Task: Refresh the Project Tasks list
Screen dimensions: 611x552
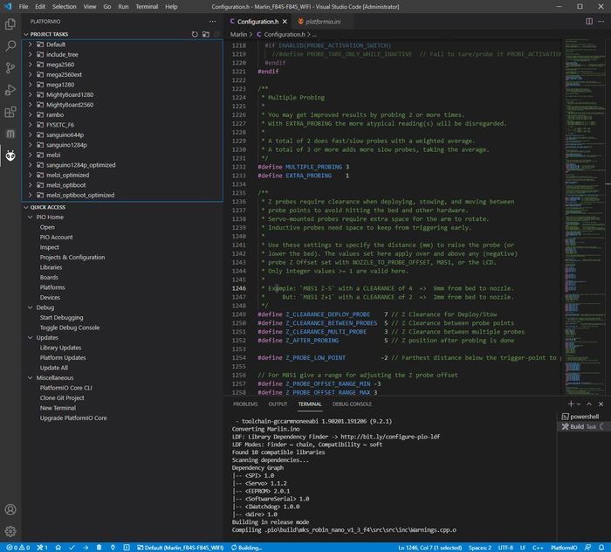Action: pyautogui.click(x=195, y=34)
